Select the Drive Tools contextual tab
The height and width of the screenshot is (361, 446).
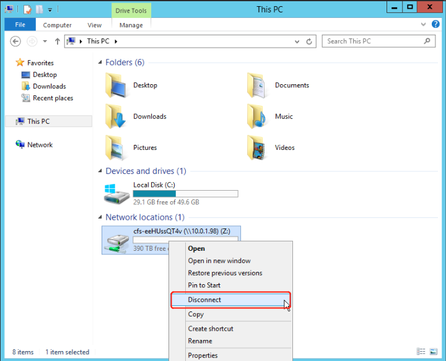tap(131, 11)
